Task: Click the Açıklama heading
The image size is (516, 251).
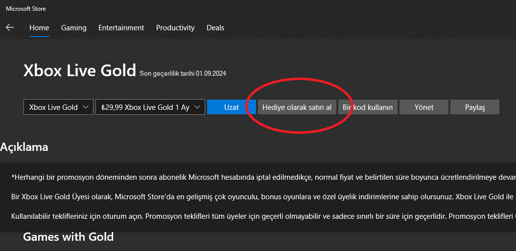Action: click(24, 147)
